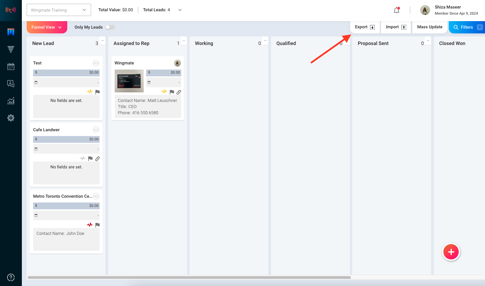Click the Import button
The width and height of the screenshot is (485, 286).
point(396,27)
